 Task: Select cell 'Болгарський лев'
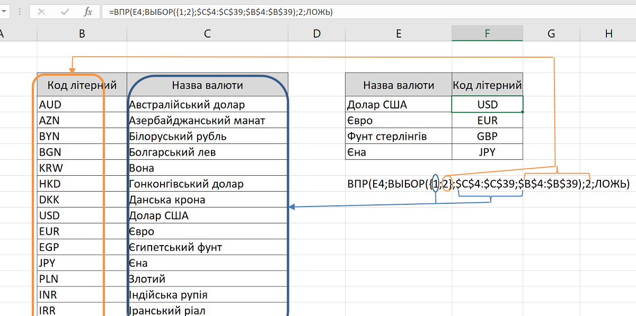207,152
